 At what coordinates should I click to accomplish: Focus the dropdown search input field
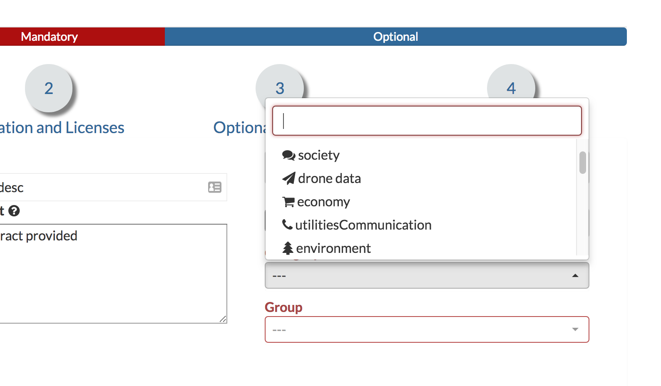(427, 121)
